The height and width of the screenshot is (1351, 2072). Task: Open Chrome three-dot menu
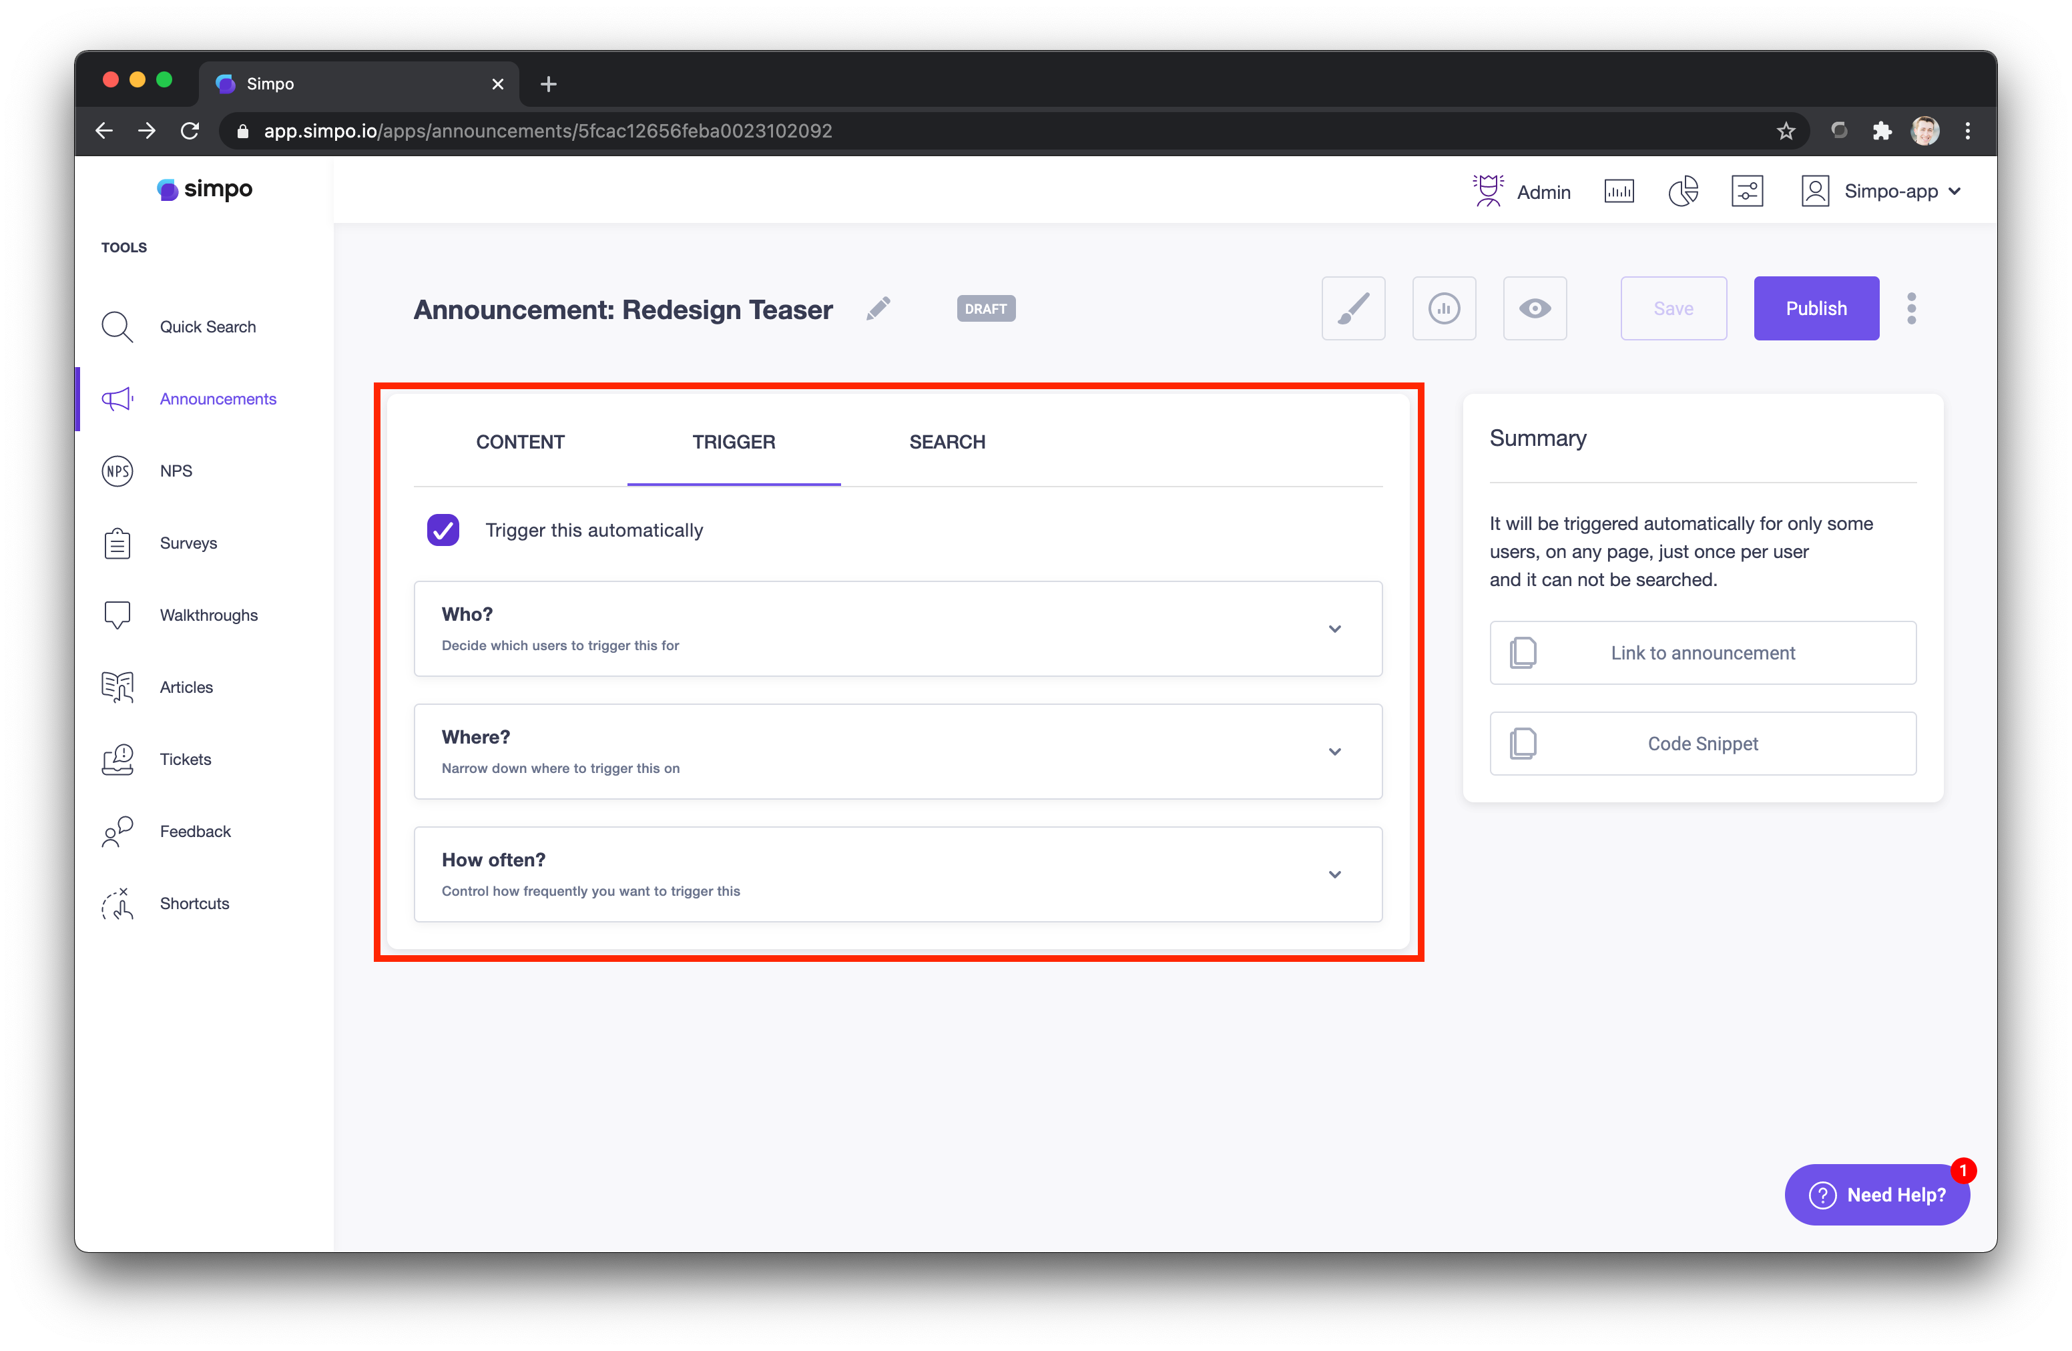click(1967, 131)
